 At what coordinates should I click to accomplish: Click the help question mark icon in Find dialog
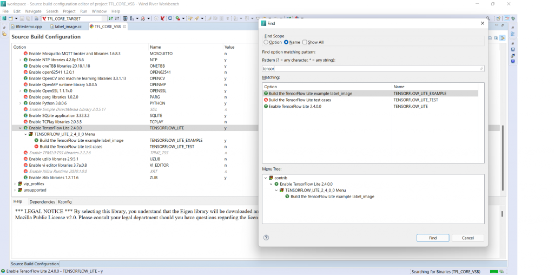coord(266,238)
